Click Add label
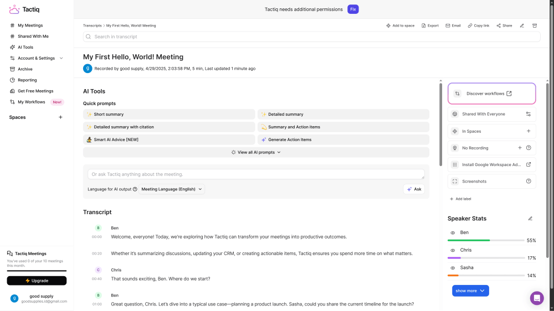 point(460,199)
